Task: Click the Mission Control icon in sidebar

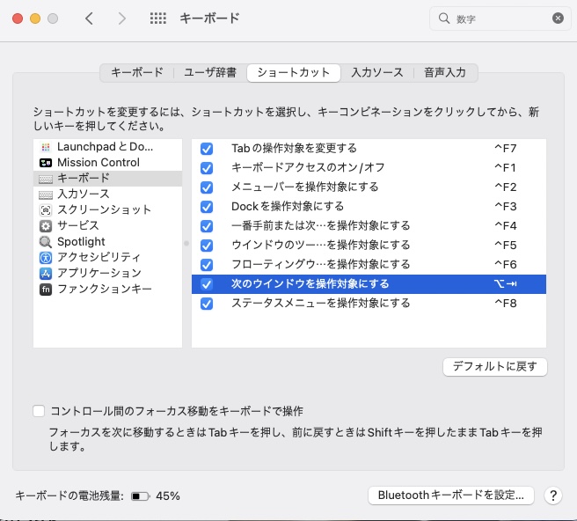Action: pos(46,163)
